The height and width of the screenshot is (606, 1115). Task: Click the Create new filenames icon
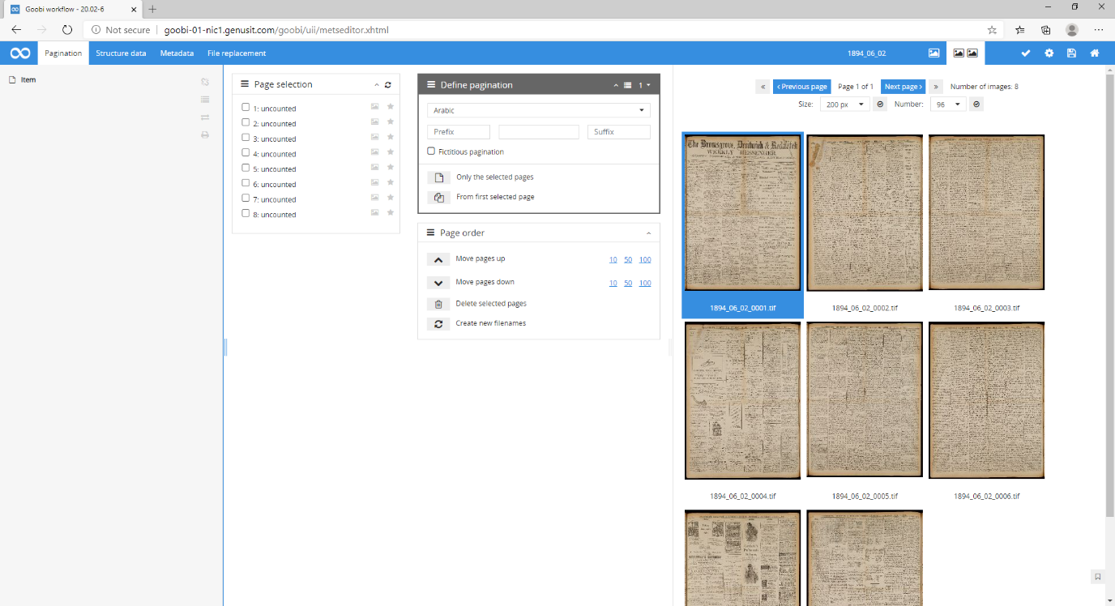tap(438, 323)
